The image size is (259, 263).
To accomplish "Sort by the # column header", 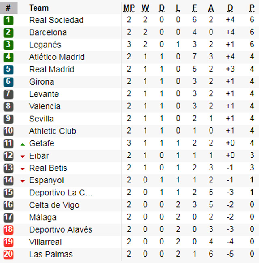I will pos(9,8).
